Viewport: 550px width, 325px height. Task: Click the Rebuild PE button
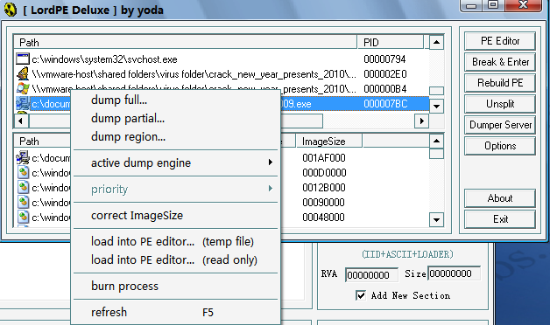500,83
